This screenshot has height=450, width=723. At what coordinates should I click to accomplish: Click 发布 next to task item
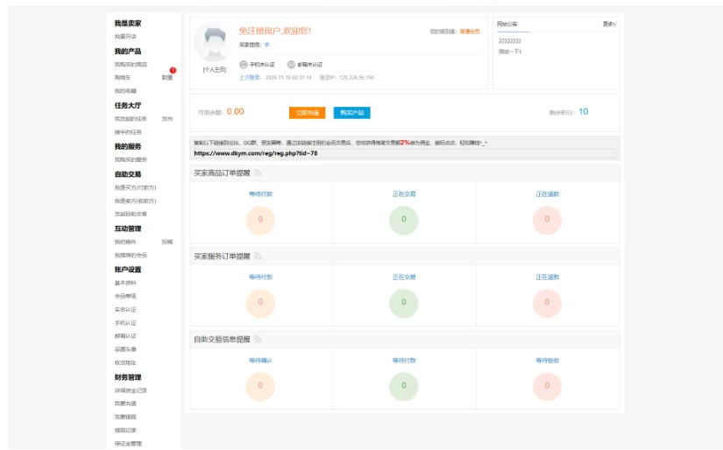coord(167,119)
